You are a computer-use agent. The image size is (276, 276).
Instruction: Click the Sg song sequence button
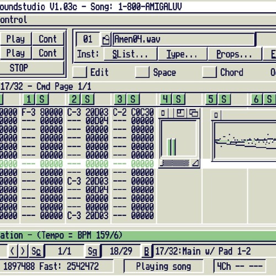pos(93,251)
